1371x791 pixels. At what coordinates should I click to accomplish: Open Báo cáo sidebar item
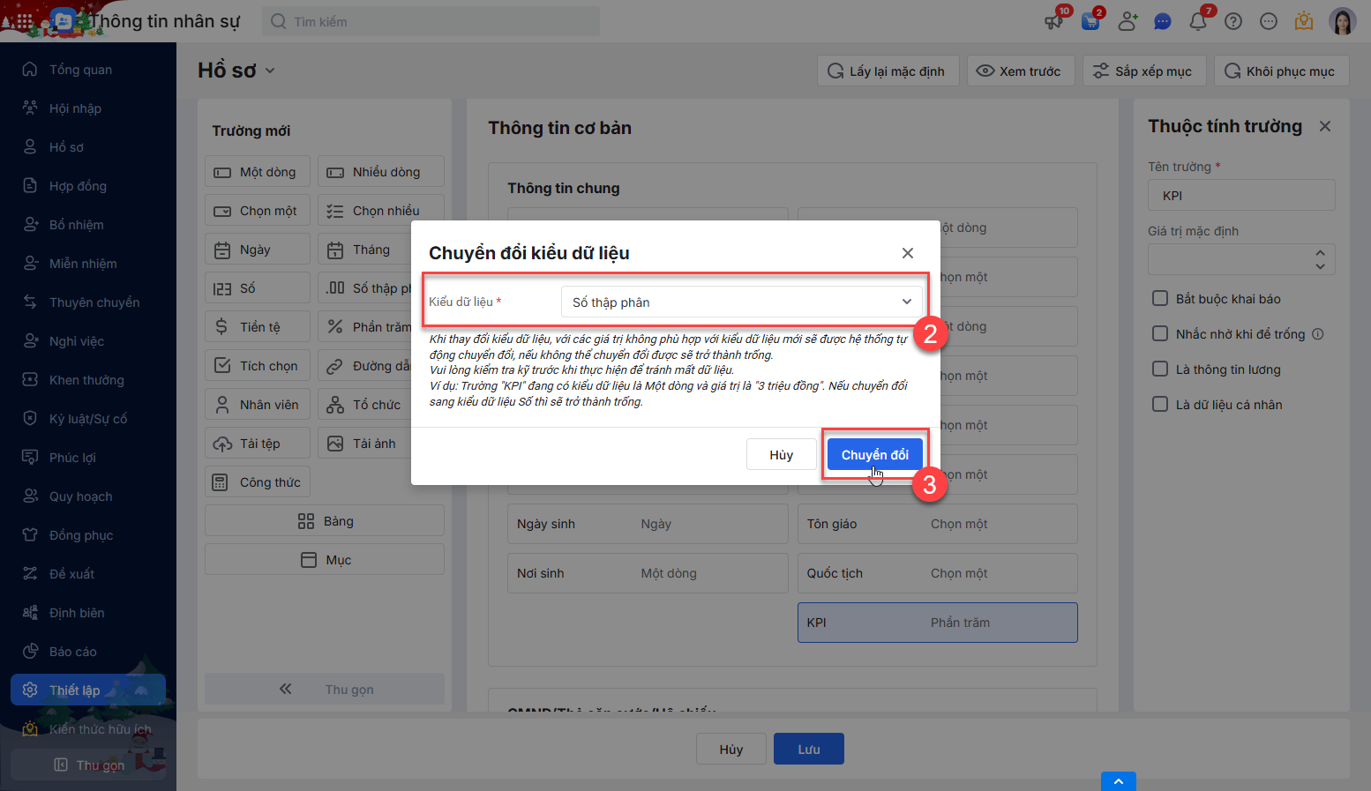tap(88, 652)
